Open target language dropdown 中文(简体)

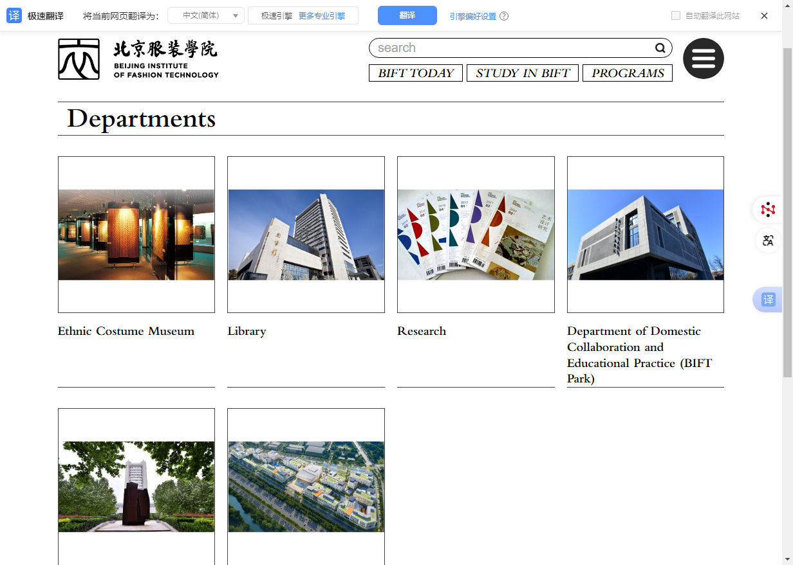pos(206,15)
